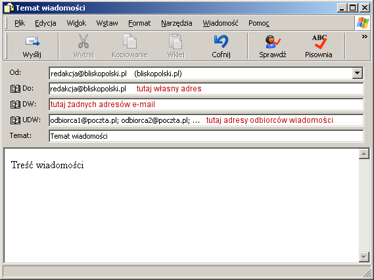Undo with the Cofnij arrow icon
Screen dimensions: 374x280
(x=221, y=41)
